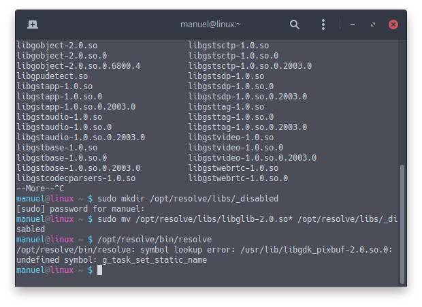Screen dimensions: 422x307
Task: Minimize the terminal window
Action: (353, 25)
